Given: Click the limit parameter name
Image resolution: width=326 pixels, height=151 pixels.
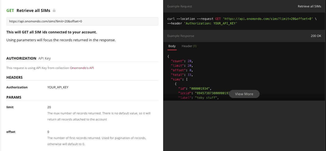Looking at the screenshot, I should coord(10,107).
